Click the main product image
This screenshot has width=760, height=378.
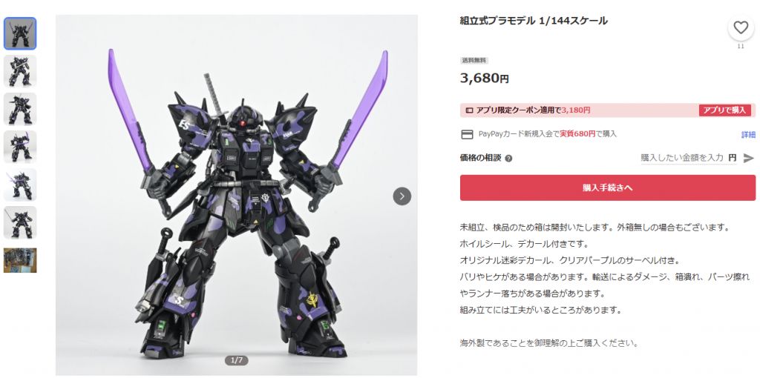pos(237,195)
